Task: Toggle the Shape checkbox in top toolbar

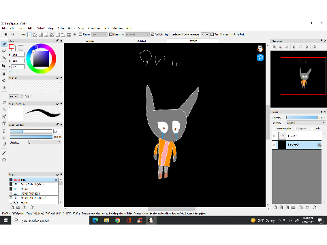Action: (x=80, y=35)
